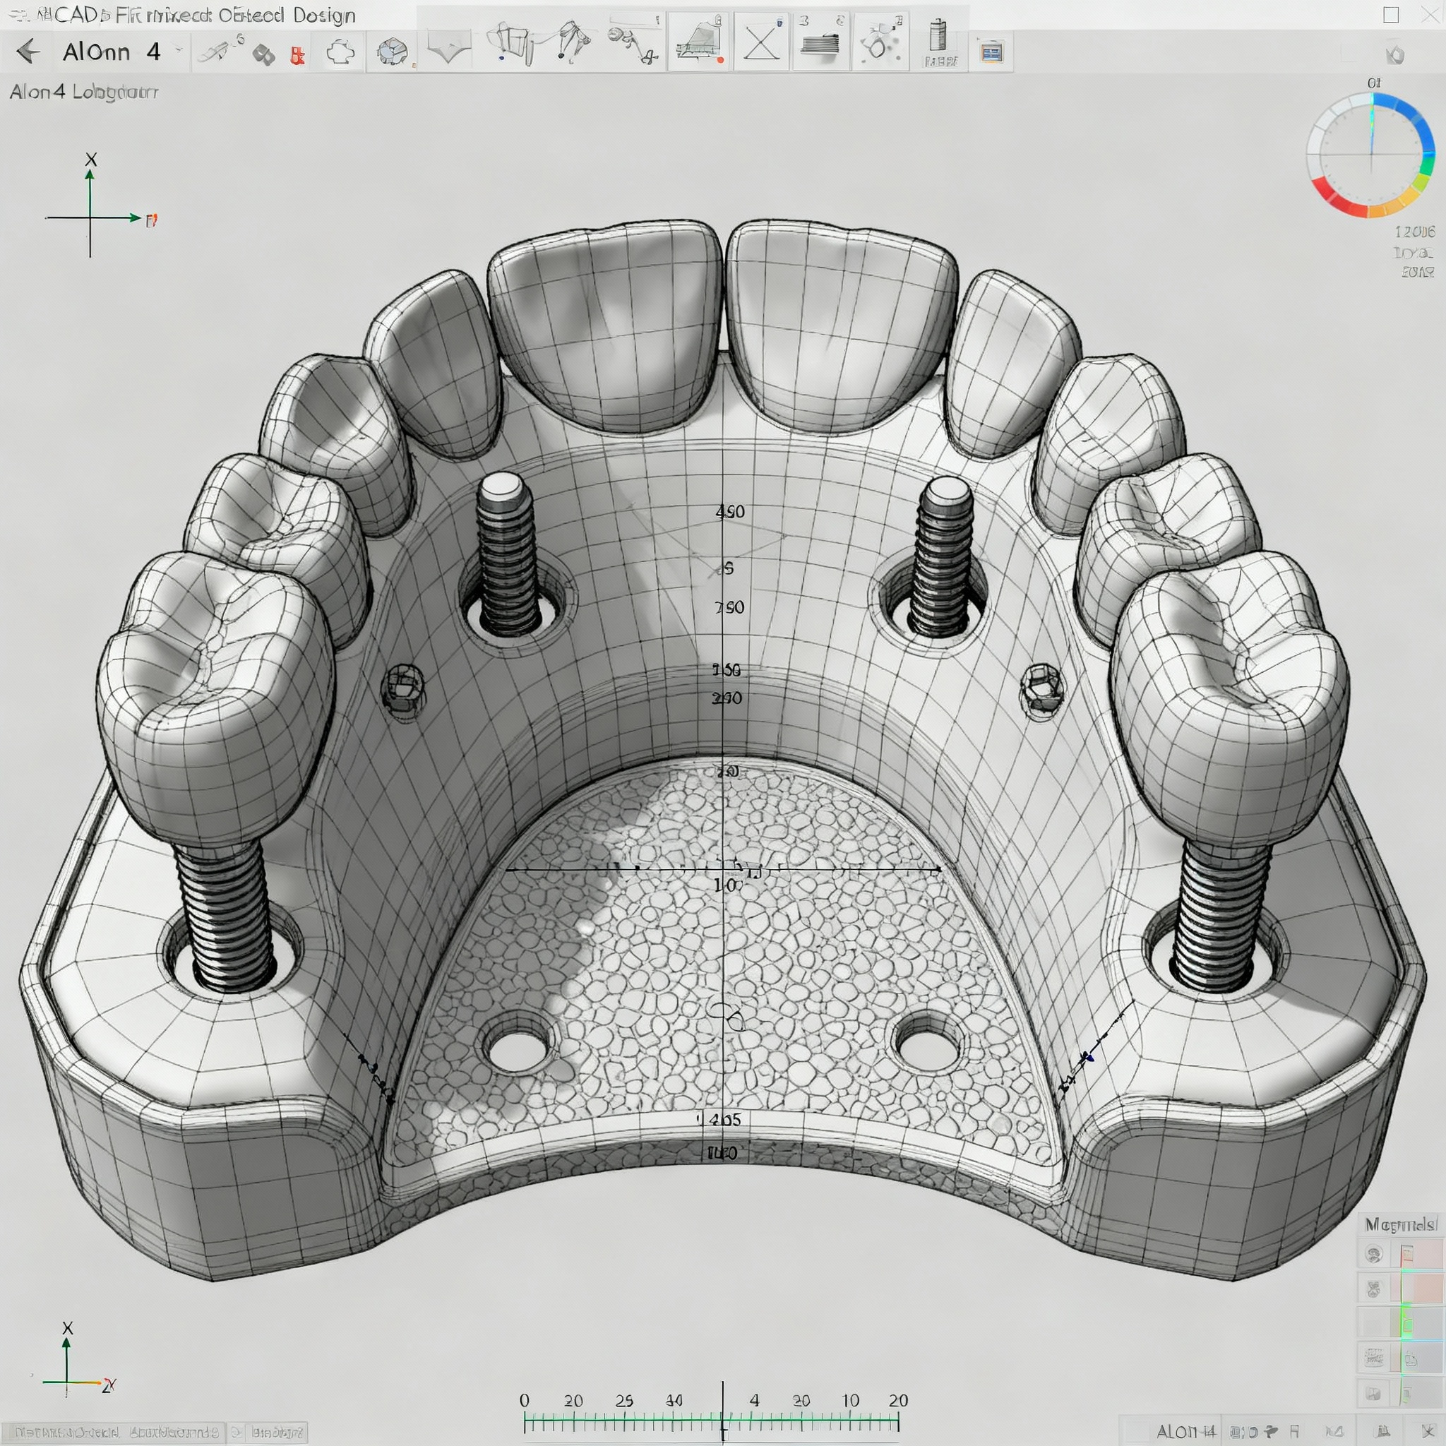Toggle fourth material row icon in panel

tap(1373, 1358)
